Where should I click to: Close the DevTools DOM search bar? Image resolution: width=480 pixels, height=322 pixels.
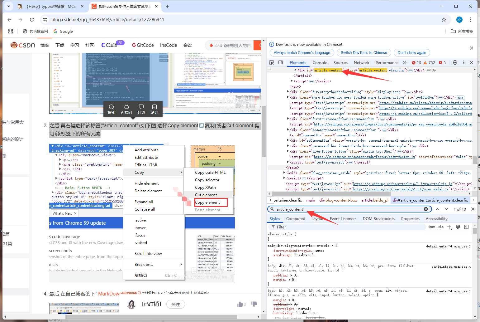473,209
